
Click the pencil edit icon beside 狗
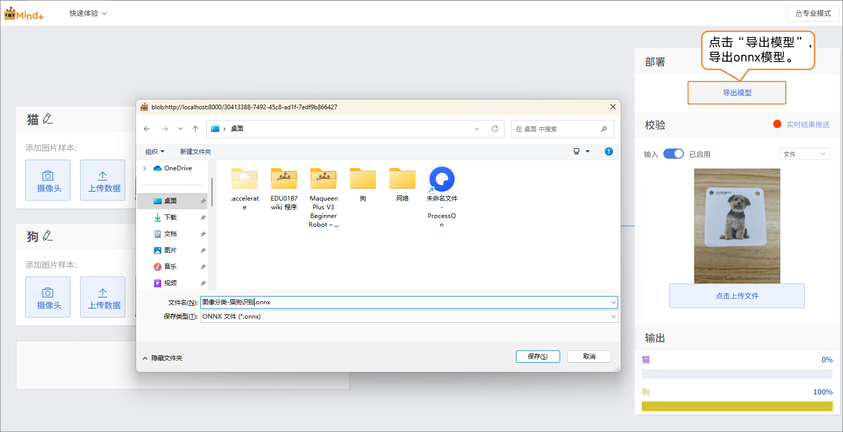48,236
